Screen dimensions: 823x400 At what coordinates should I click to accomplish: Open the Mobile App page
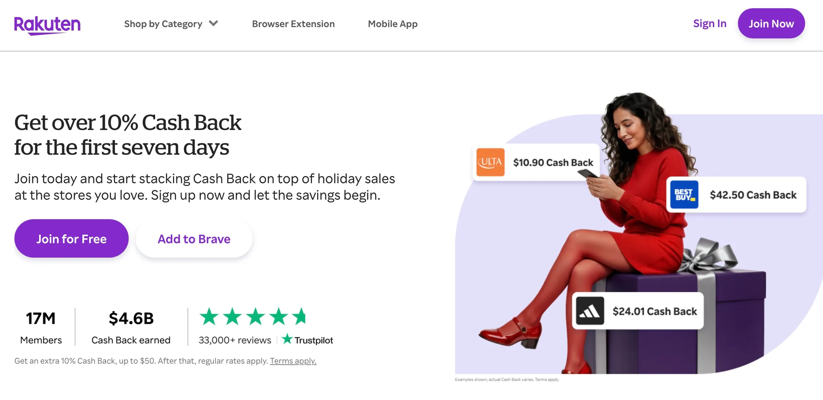pyautogui.click(x=393, y=24)
